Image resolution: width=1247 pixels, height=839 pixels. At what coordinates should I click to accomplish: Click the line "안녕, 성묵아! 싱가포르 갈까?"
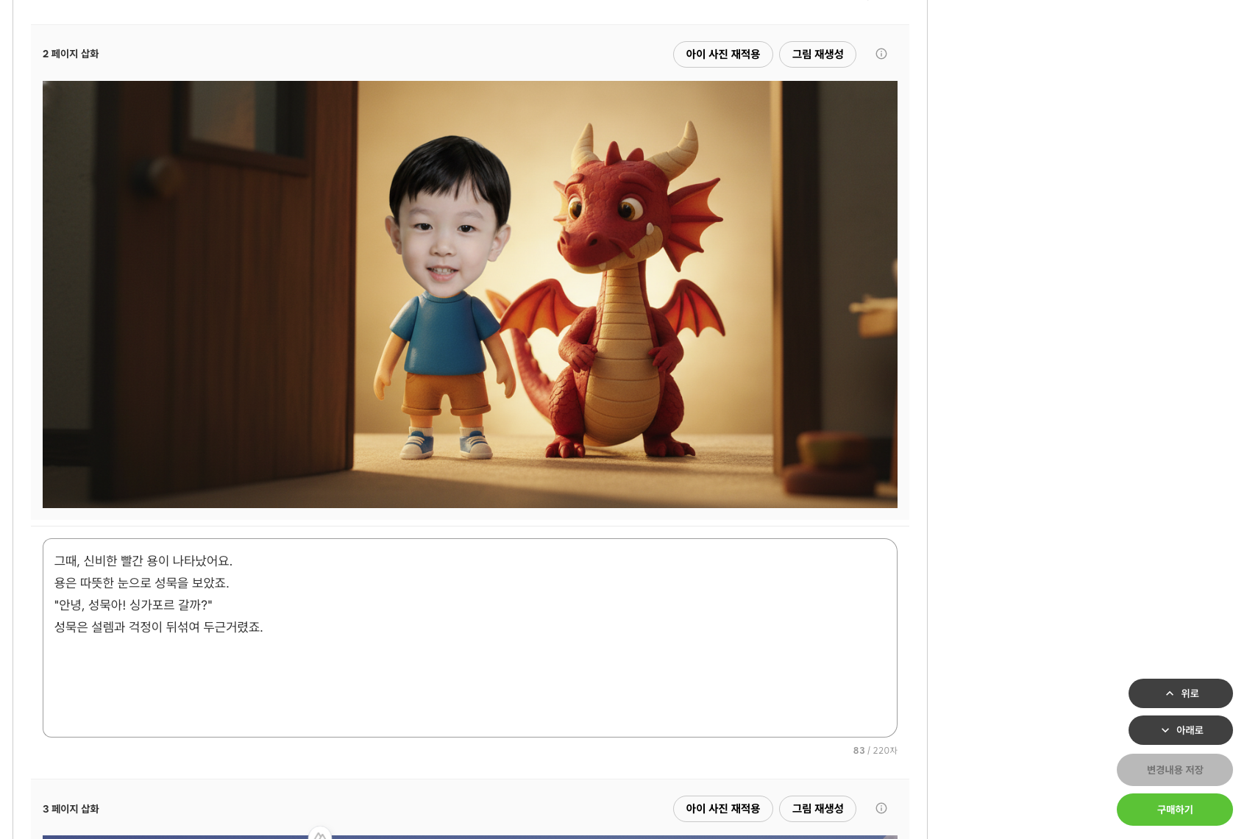(x=133, y=605)
